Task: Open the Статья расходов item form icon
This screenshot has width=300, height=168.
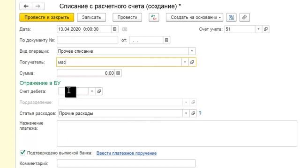Action: point(193,113)
